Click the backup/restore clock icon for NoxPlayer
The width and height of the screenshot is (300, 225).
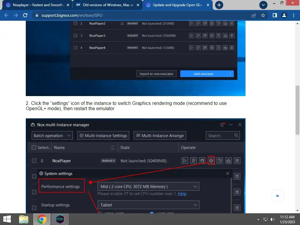click(x=220, y=161)
